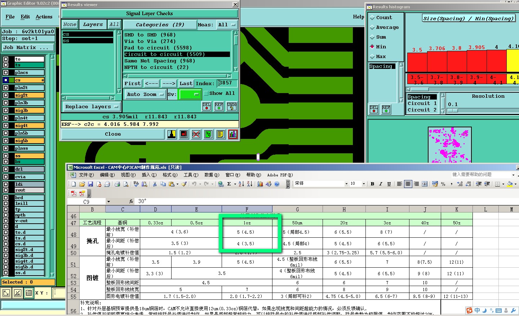
Task: Open the histogram chart icon in Results viewer
Action: (x=233, y=134)
